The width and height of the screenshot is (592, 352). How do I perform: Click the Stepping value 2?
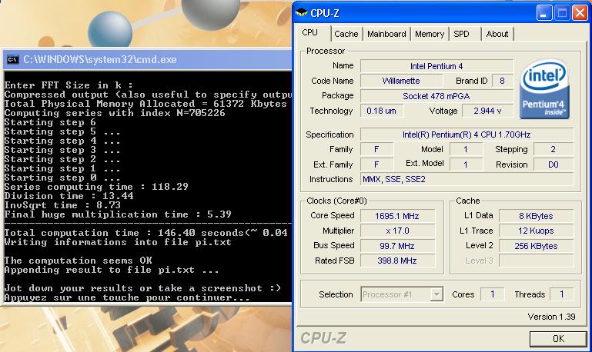(x=553, y=149)
